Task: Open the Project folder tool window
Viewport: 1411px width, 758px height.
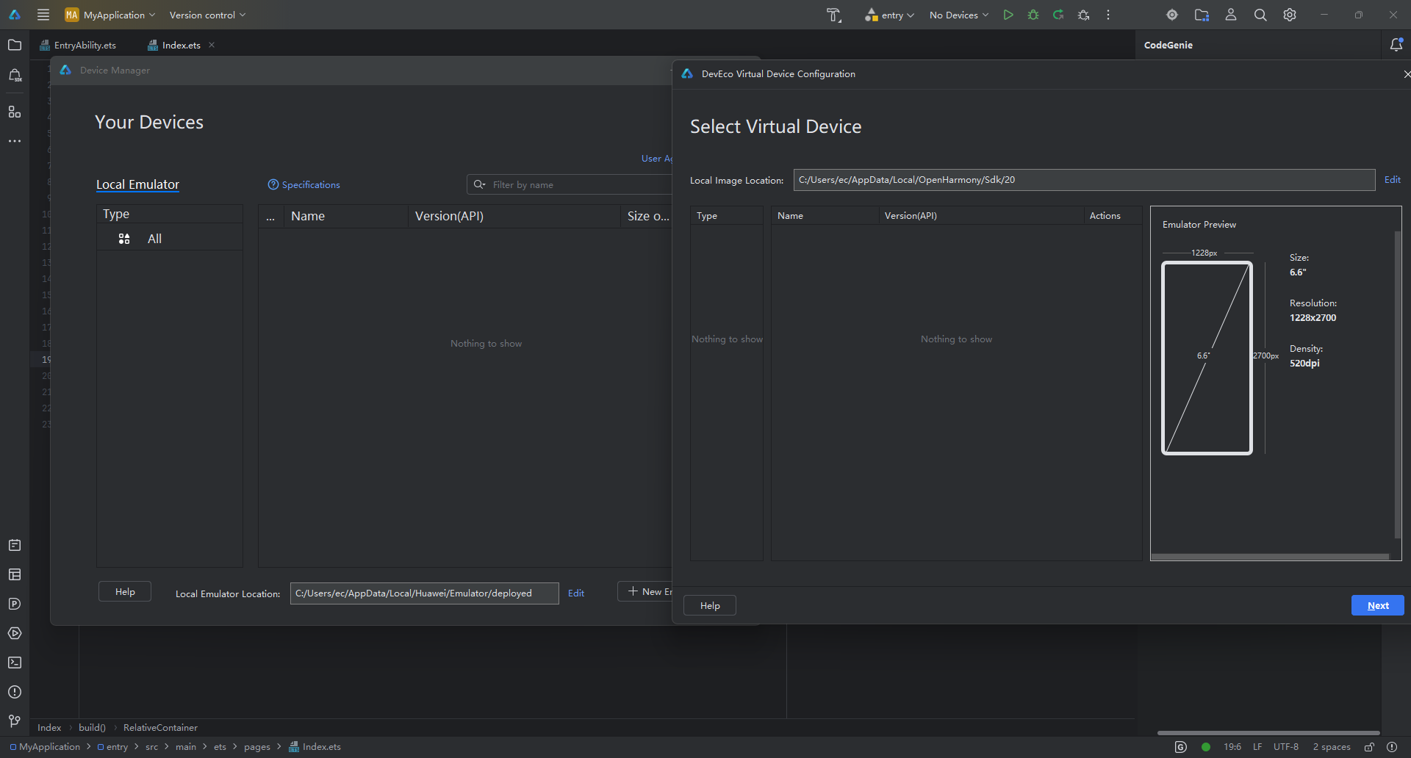Action: tap(15, 45)
